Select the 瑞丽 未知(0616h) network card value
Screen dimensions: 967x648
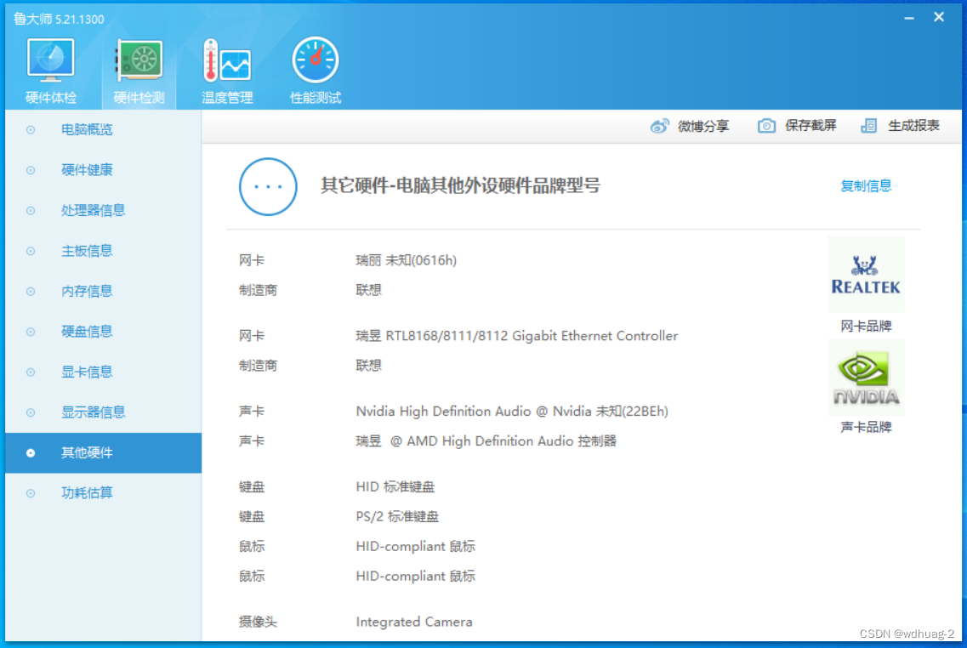point(406,260)
